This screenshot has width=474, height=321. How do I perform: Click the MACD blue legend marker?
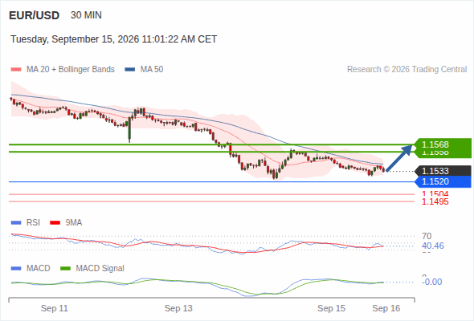[16, 269]
